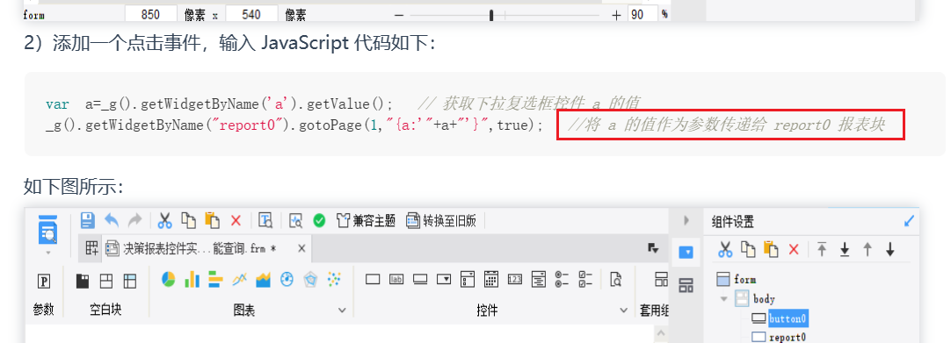Image resolution: width=951 pixels, height=343 pixels.
Task: Add a dropdown checkbox widget
Action: (x=467, y=279)
